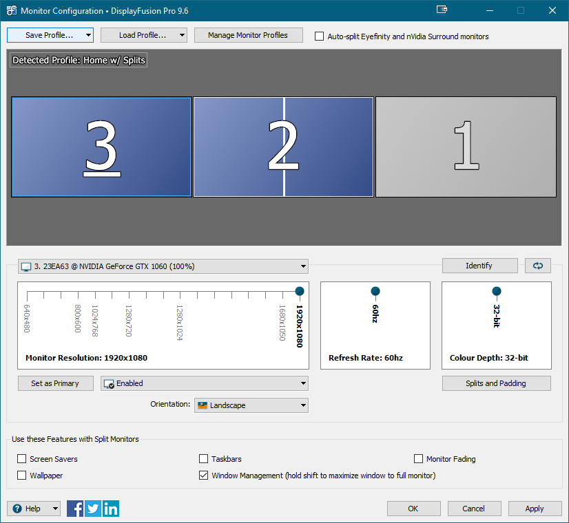The width and height of the screenshot is (569, 523).
Task: Click the DisplayFusion title bar app icon
Action: coord(11,11)
